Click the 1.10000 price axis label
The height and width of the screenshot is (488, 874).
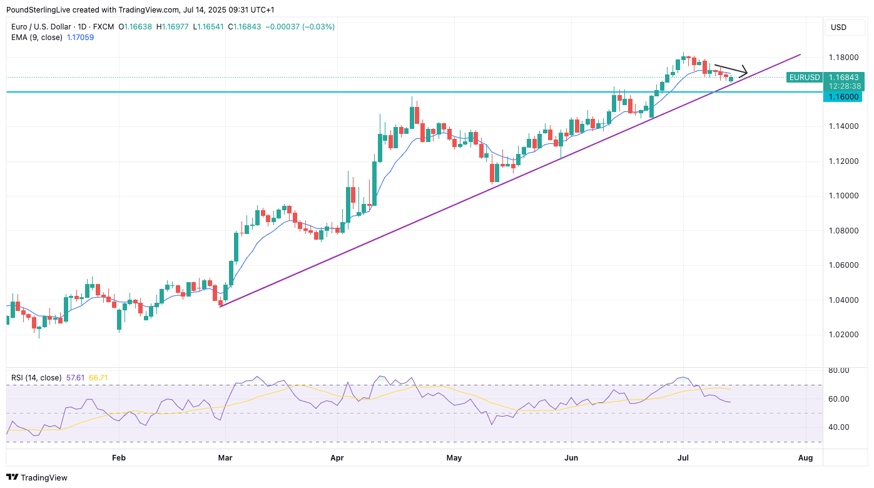[843, 196]
